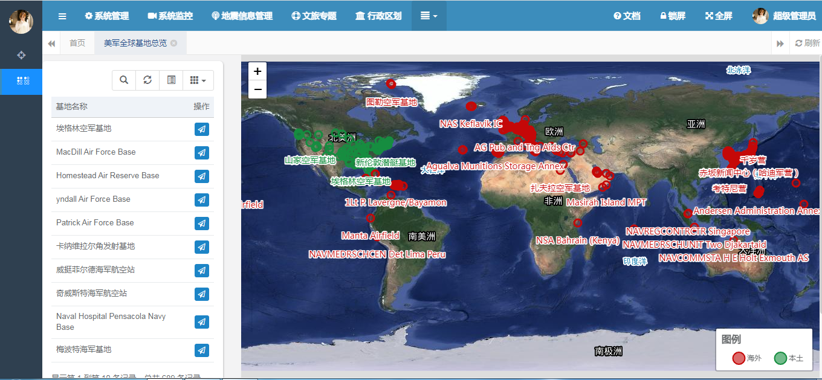Fly to Homestead Air Reserve Base
The image size is (822, 380).
click(202, 176)
